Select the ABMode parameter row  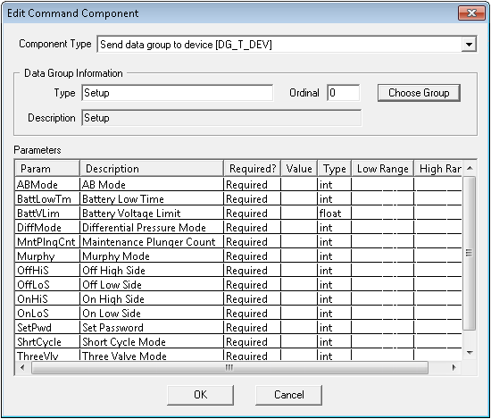coord(238,184)
